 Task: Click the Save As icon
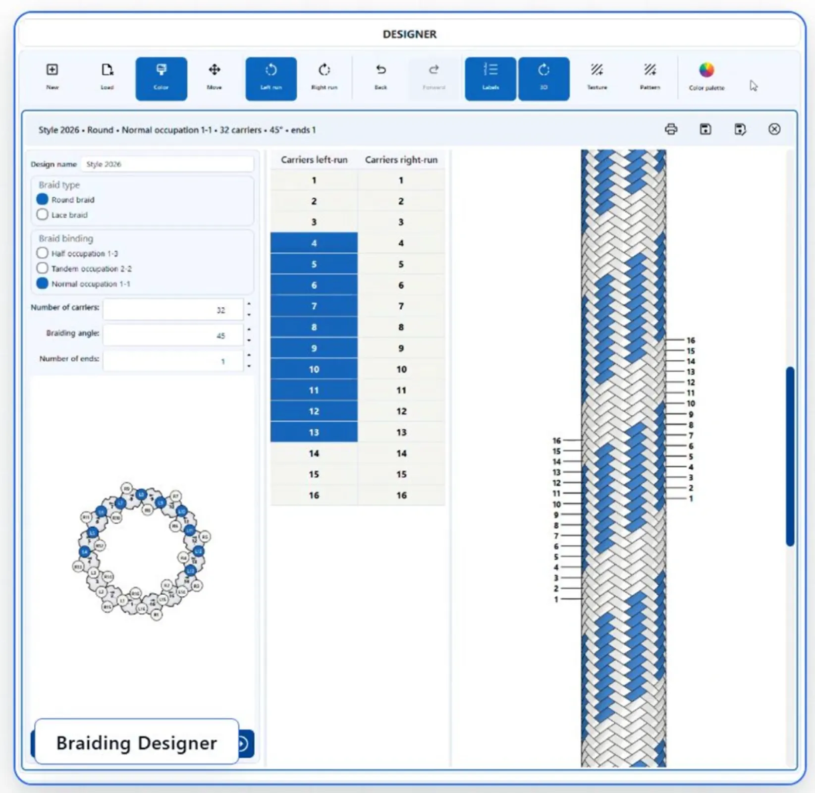[740, 129]
